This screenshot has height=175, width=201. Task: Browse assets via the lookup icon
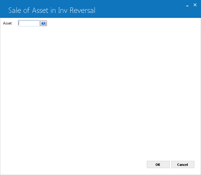43,23
